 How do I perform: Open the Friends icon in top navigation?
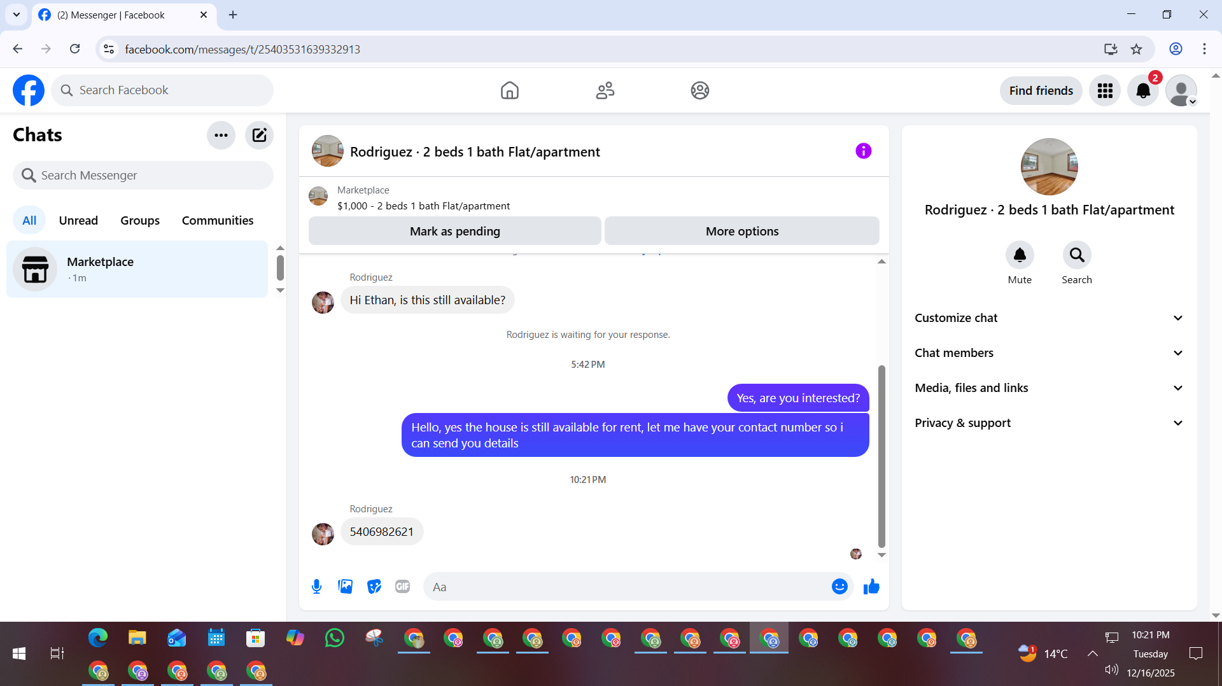605,90
